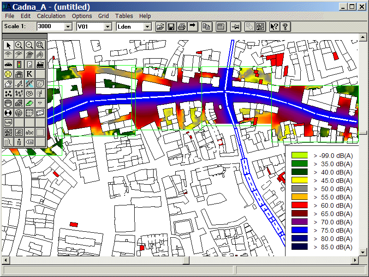
Task: Pick the contour line tool
Action: [30, 94]
